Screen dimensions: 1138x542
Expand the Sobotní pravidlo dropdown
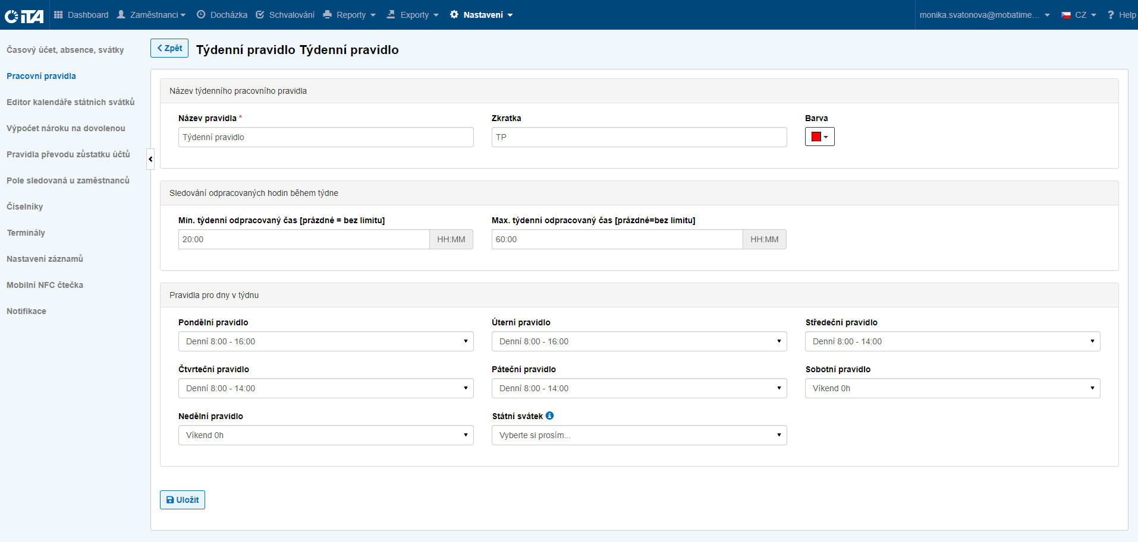[952, 388]
